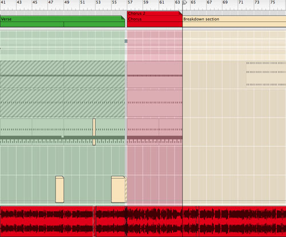Select the audio waveform clip from bar 66 onward

[242, 222]
